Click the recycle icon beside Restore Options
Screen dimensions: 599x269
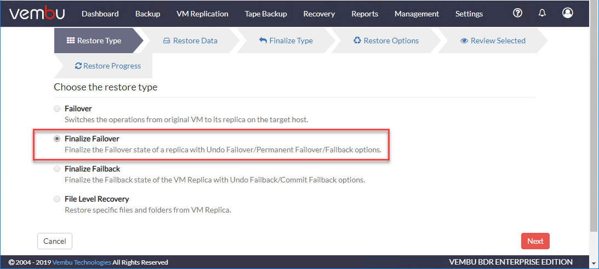(357, 41)
